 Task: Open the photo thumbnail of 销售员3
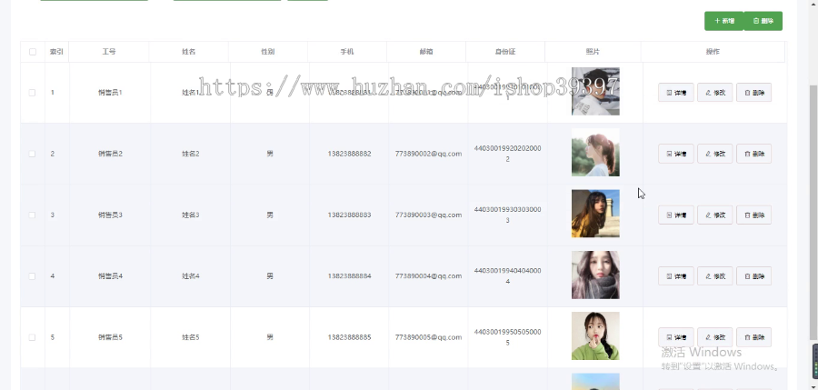(595, 214)
